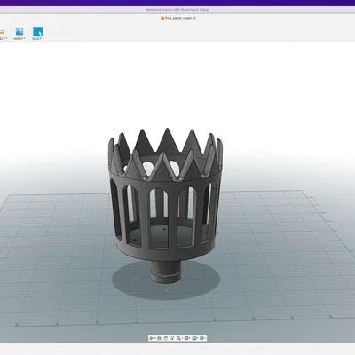Open Display Settings monitor icon
Viewport: 355px width, 355px height.
[186, 338]
